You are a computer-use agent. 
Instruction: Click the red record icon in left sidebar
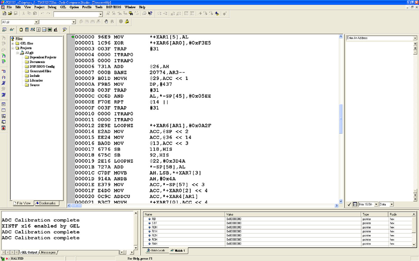(x=3, y=128)
